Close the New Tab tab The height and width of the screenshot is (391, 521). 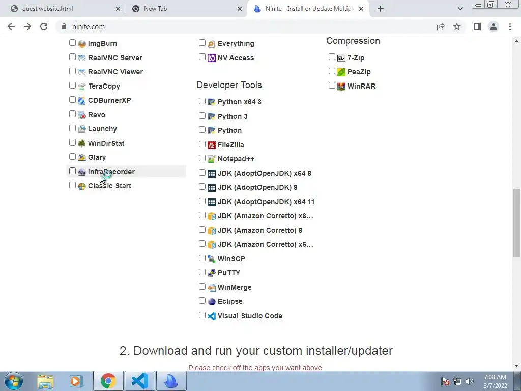point(240,9)
